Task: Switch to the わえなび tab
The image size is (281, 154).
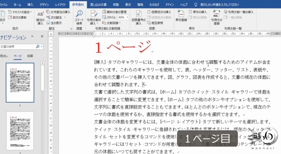Action: pyautogui.click(x=154, y=4)
